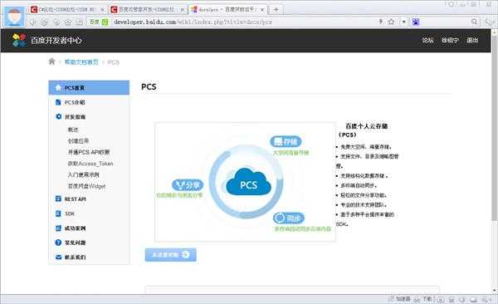Click the 退出 logout link

472,40
